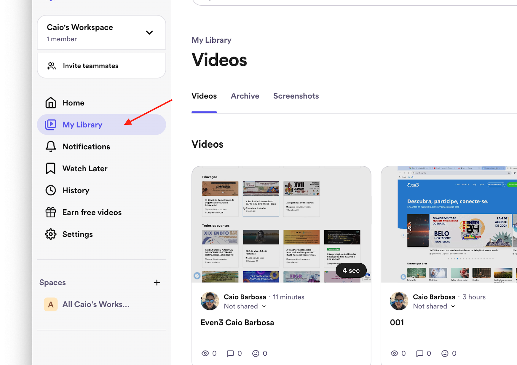Click Caio Barbosa avatar on Even3 video
The width and height of the screenshot is (517, 365).
[x=210, y=301]
